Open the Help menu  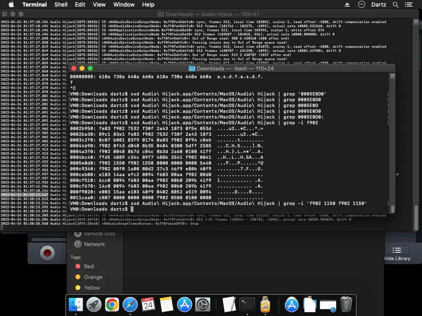pyautogui.click(x=148, y=5)
